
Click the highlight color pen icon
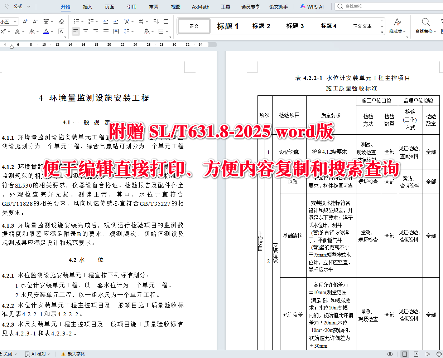(32, 31)
